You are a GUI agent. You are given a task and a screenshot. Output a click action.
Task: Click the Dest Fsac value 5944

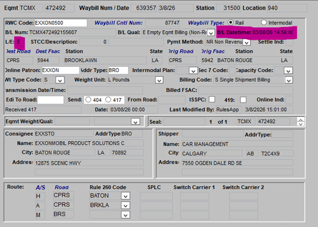(48, 60)
